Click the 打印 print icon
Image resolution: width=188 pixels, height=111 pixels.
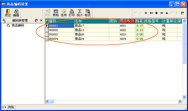click(72, 13)
